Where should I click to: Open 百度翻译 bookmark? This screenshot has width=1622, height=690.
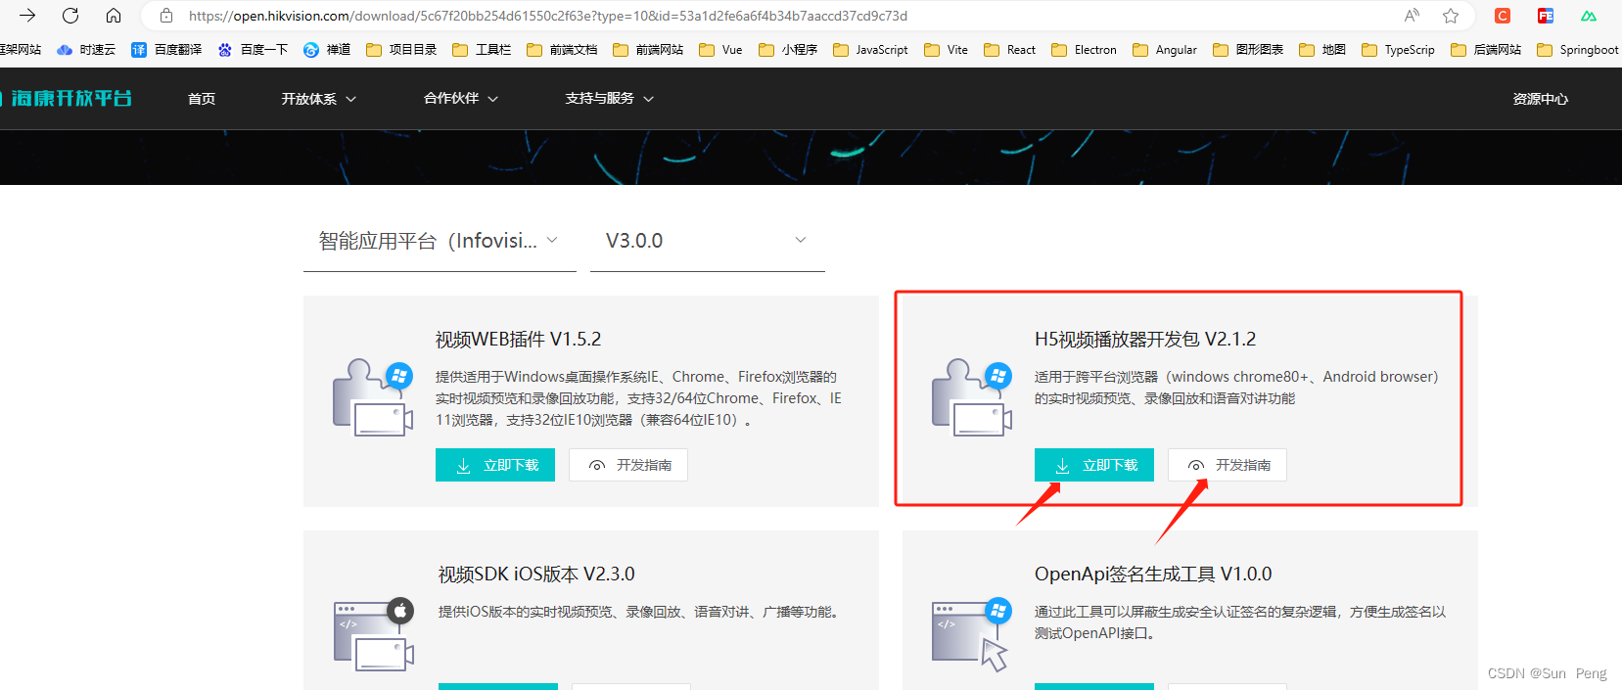pyautogui.click(x=166, y=50)
